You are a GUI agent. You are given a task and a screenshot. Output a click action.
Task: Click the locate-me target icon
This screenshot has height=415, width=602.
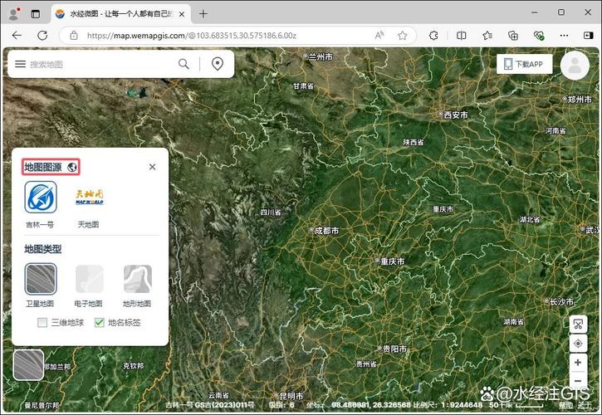tap(578, 344)
